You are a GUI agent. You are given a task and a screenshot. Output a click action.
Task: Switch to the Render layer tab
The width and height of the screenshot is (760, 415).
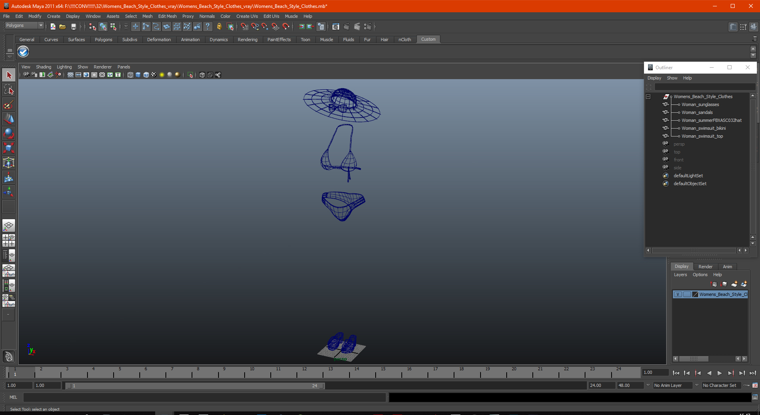pos(705,267)
